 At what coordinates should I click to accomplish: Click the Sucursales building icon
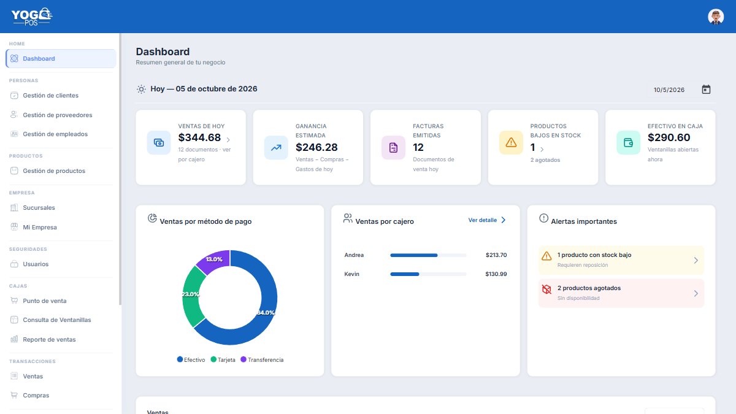coord(14,208)
